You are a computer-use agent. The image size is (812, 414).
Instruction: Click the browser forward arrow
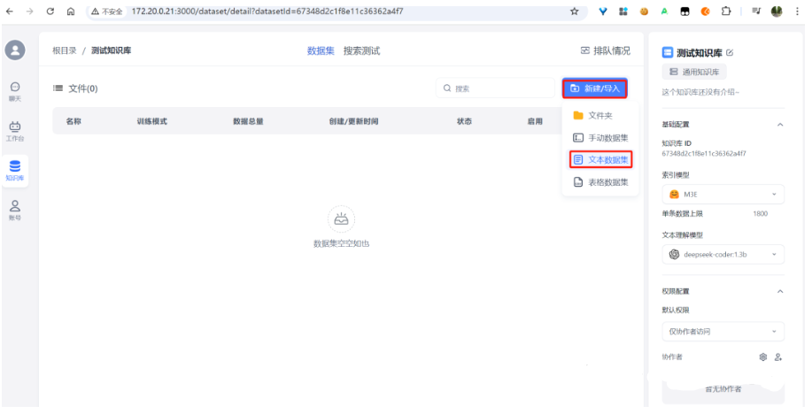(x=29, y=11)
